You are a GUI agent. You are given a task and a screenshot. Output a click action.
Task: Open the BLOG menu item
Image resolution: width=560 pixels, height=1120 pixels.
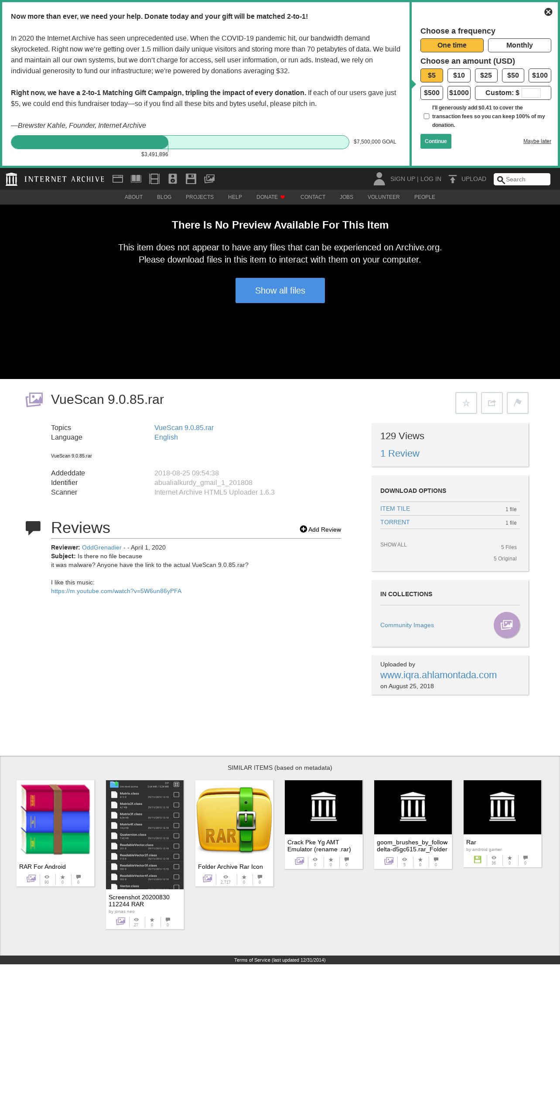[x=164, y=197]
